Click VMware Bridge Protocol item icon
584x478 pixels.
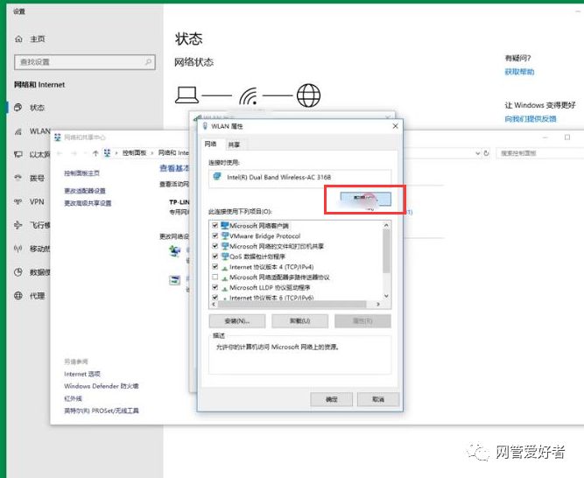(225, 235)
